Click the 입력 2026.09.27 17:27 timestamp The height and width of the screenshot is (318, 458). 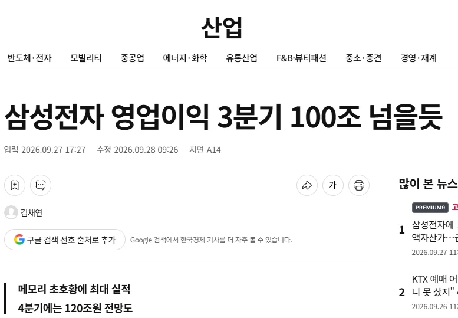(45, 150)
